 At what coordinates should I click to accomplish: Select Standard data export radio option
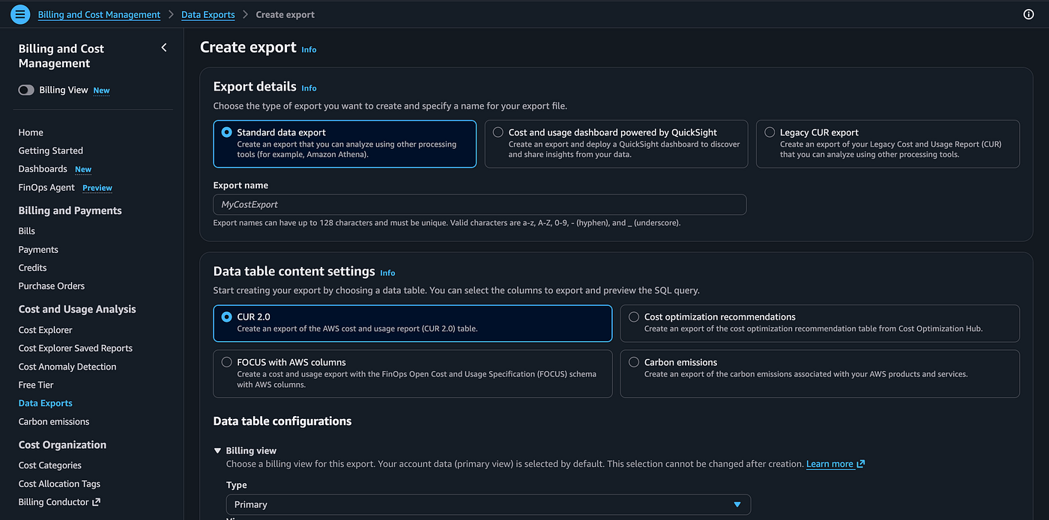coord(226,132)
